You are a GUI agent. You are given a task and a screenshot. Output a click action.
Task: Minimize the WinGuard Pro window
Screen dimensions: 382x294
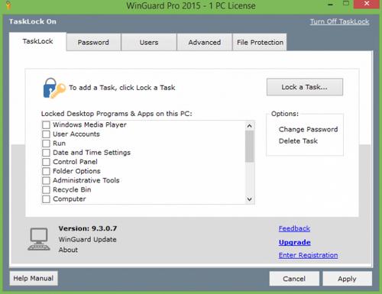tap(331, 5)
